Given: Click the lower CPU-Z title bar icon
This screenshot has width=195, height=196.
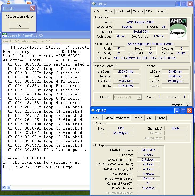Looking at the screenshot, I should click(x=93, y=110).
